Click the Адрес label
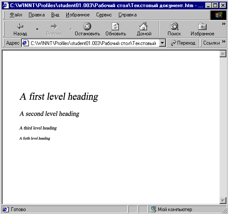Screen dimensions: 228x214 click(13, 43)
